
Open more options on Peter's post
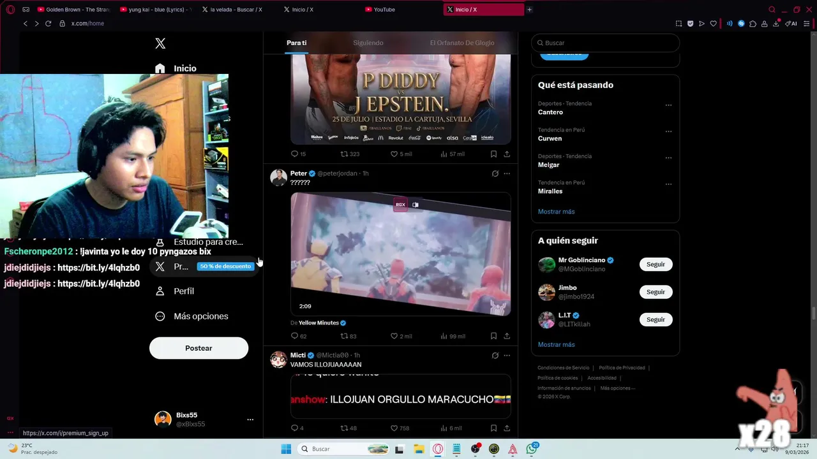pos(507,173)
